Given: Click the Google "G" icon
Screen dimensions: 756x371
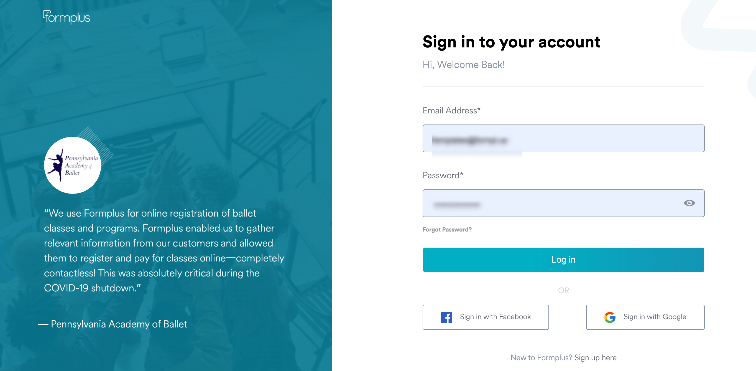Looking at the screenshot, I should coord(610,317).
